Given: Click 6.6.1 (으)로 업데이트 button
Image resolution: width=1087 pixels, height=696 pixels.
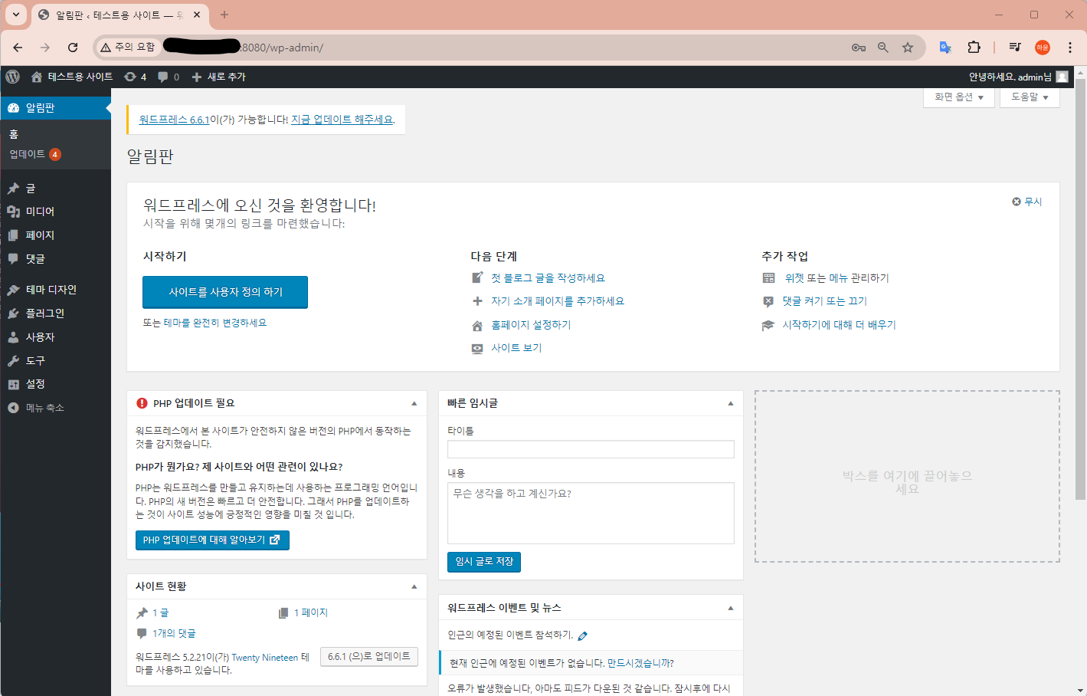Looking at the screenshot, I should (x=369, y=657).
